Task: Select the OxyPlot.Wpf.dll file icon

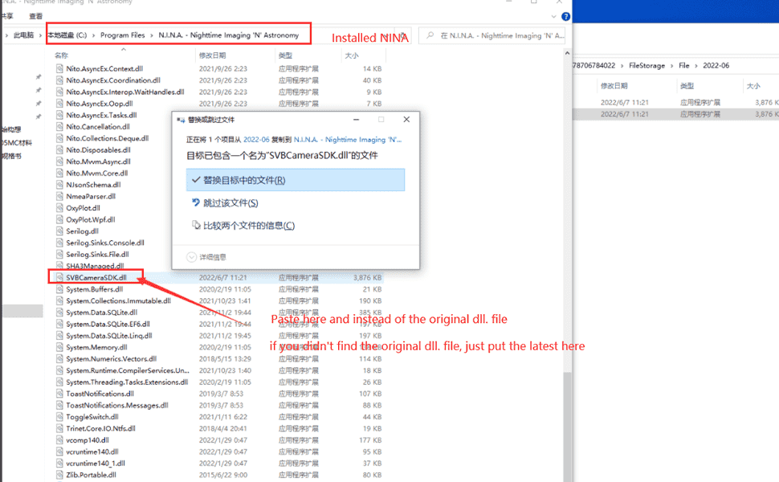Action: (x=59, y=219)
